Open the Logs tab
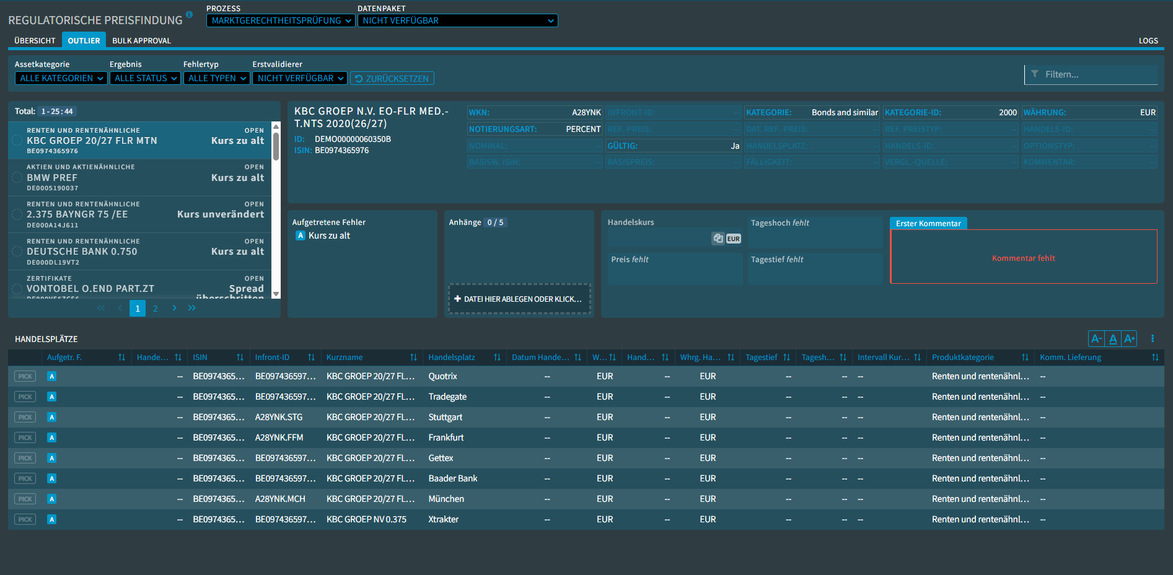The width and height of the screenshot is (1173, 575). click(1148, 40)
